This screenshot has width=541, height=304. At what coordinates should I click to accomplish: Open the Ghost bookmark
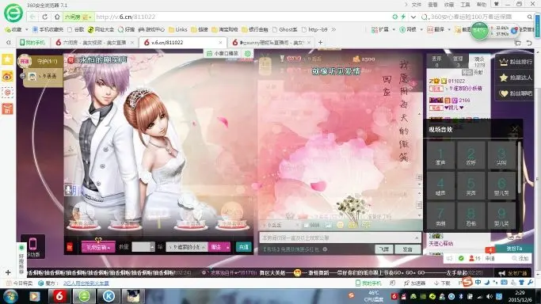(x=285, y=29)
